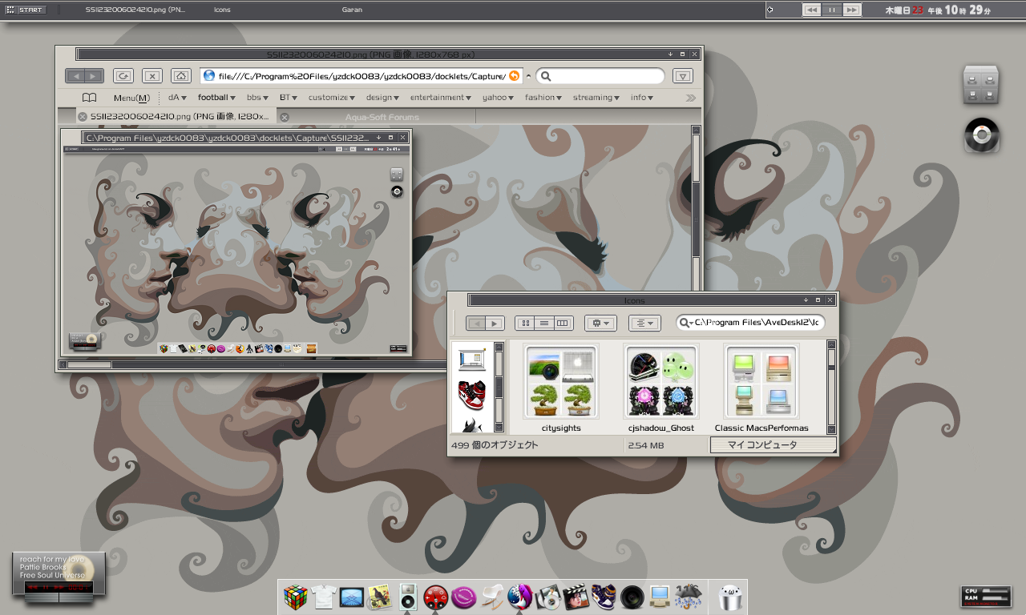This screenshot has width=1026, height=615.
Task: Go to browser home page
Action: pyautogui.click(x=181, y=76)
